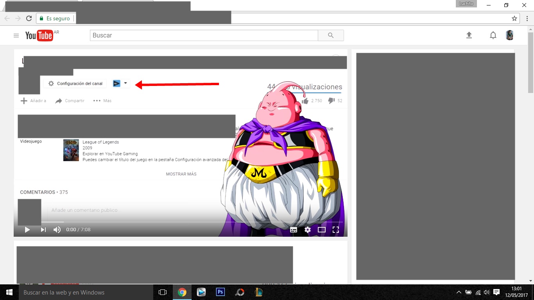The image size is (534, 300).
Task: Open the League of Legends game link
Action: pos(101,142)
